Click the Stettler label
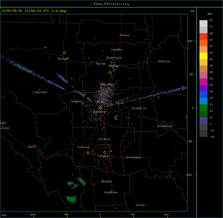This screenshot has height=218, width=223. (x=164, y=61)
